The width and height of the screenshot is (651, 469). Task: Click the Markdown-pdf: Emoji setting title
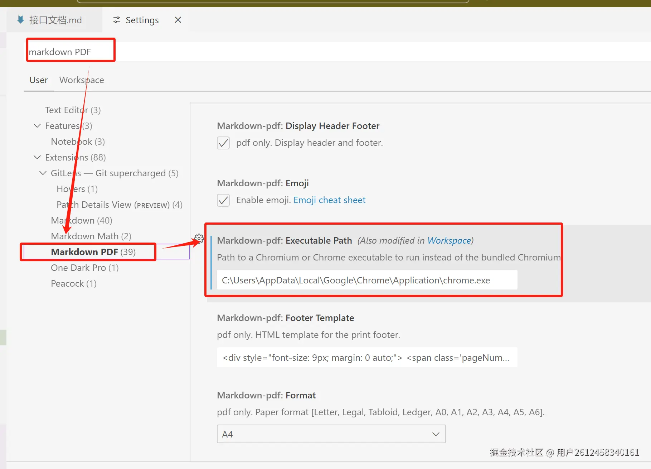coord(263,183)
